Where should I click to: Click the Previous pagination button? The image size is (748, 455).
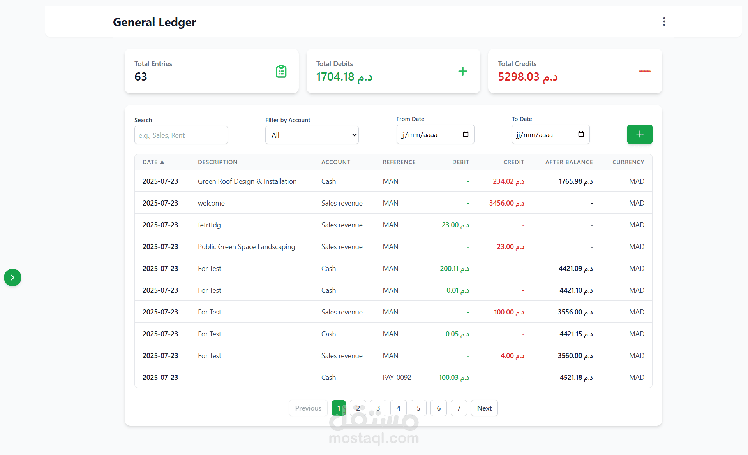click(308, 408)
